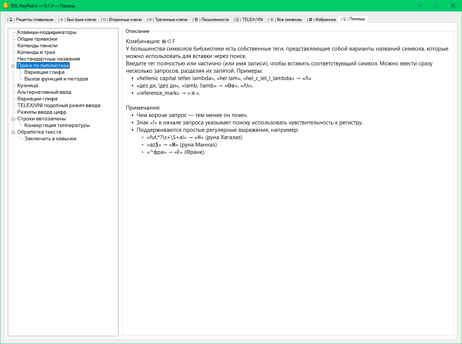Click the руна Хагалаз regex example
Image resolution: width=462 pixels, height=344 pixels.
[194, 137]
